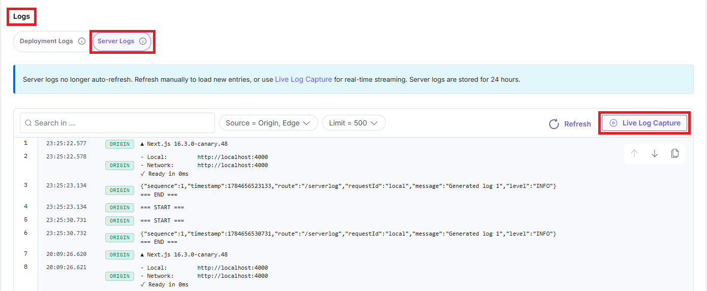This screenshot has height=291, width=707.
Task: Select the first Next.js 16.3.0-canary.48 entry on line 1
Action: pyautogui.click(x=184, y=144)
